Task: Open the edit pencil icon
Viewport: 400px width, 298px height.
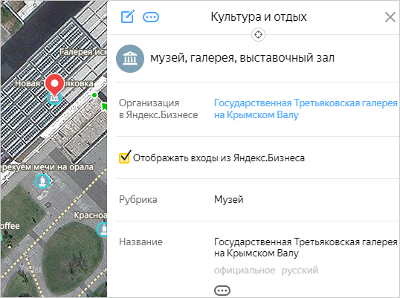Action: [x=128, y=17]
